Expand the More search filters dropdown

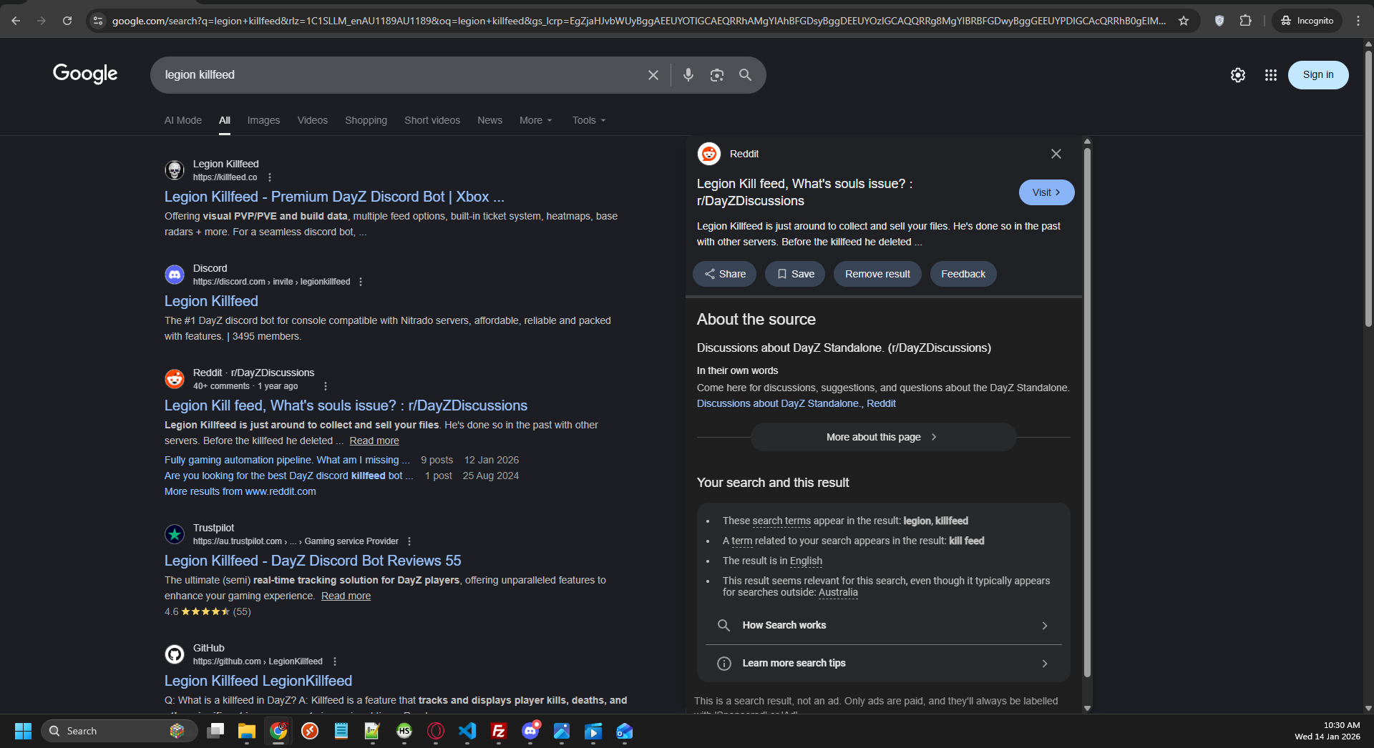(536, 120)
